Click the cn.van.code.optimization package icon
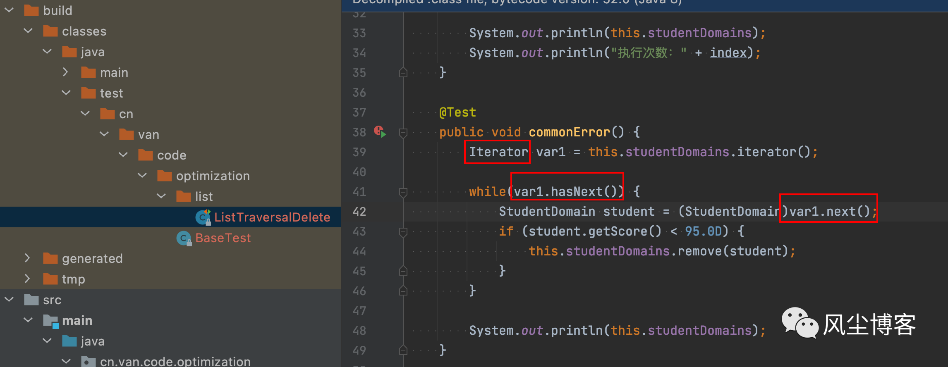The height and width of the screenshot is (367, 948). (89, 361)
